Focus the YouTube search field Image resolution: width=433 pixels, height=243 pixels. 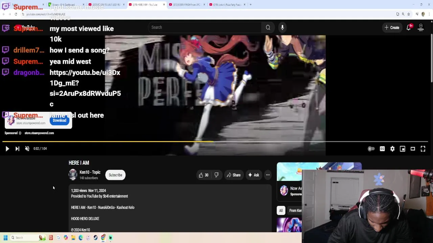205,27
